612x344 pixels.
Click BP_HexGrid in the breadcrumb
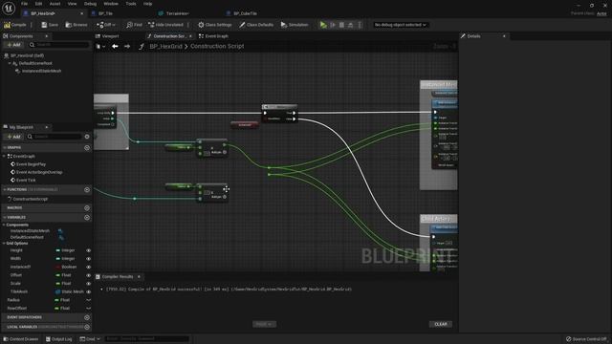[165, 46]
